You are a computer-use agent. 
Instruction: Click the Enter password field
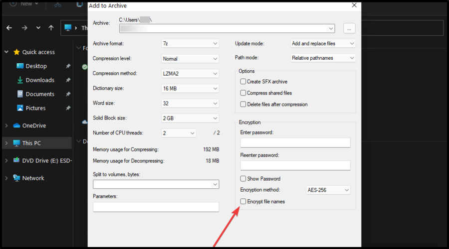click(x=295, y=143)
